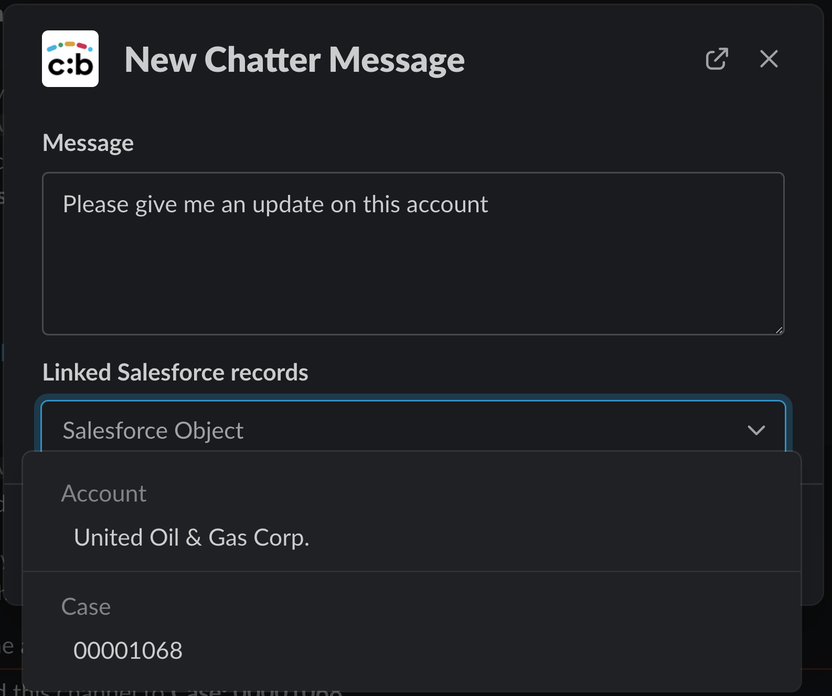Click the Case group header
The image size is (832, 696).
(x=86, y=607)
